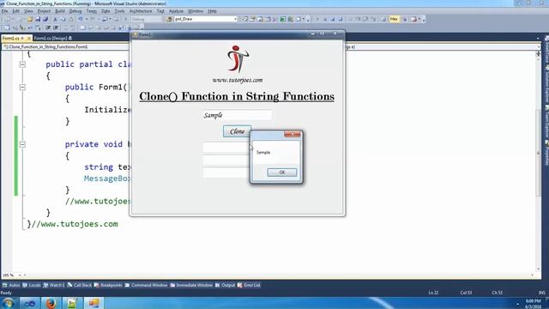549x309 pixels.
Task: Click the Sample text box in Form1
Action: pyautogui.click(x=237, y=115)
